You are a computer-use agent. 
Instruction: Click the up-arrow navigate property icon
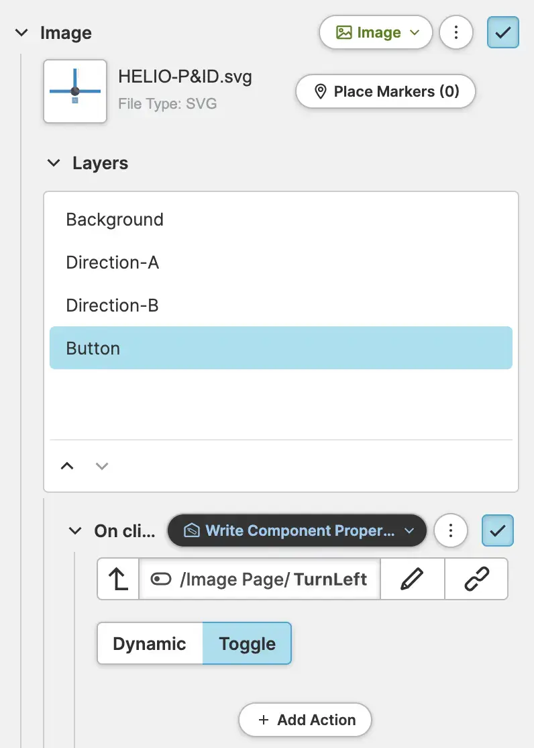click(x=119, y=579)
